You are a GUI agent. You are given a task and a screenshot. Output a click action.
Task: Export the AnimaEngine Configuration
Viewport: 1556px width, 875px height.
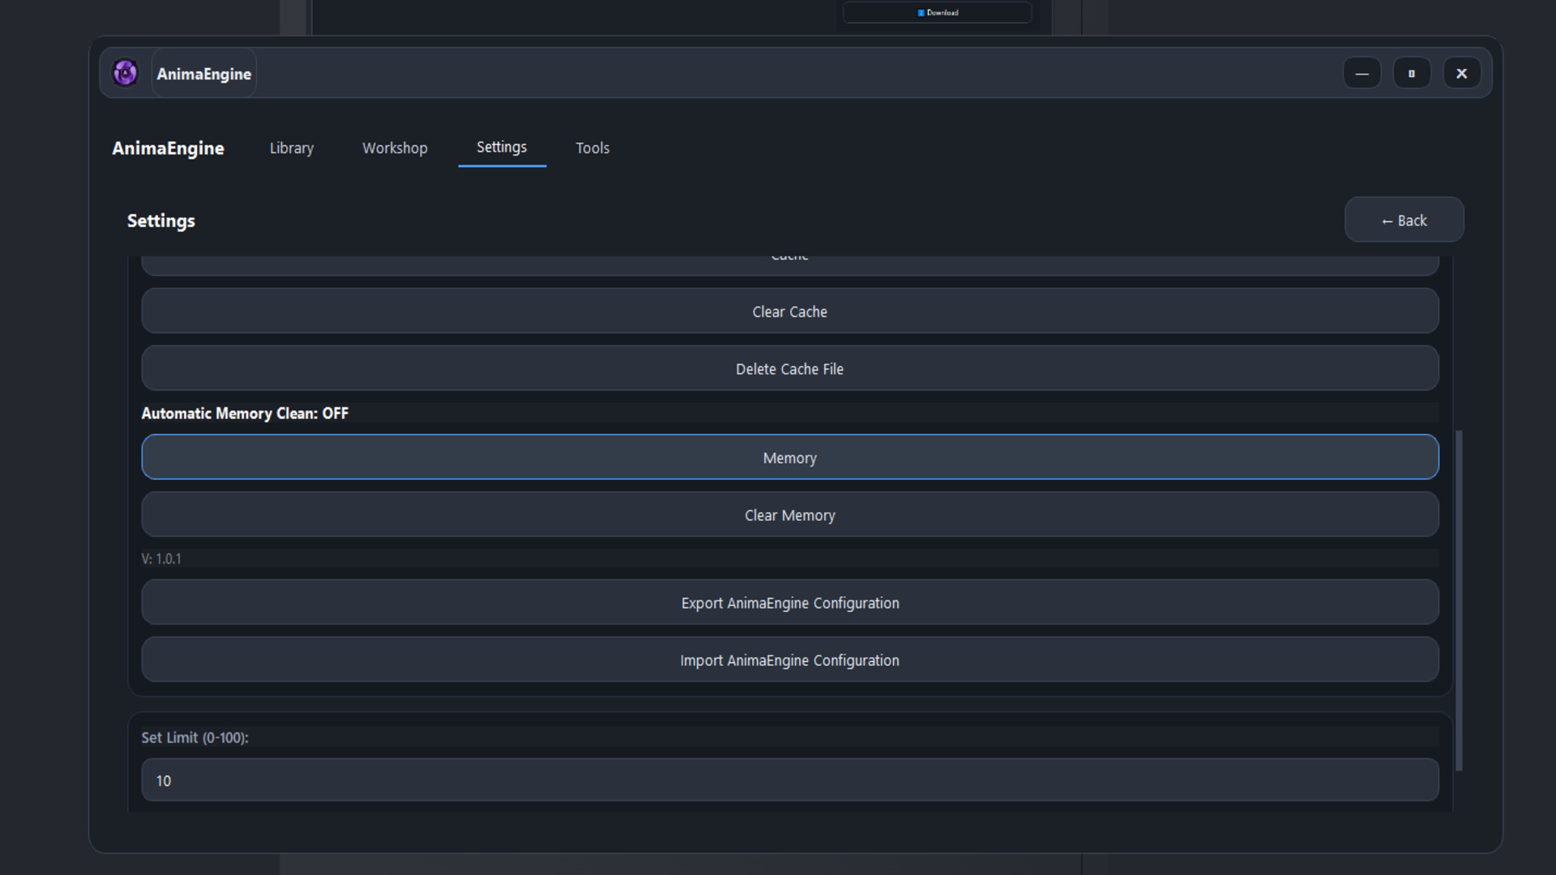[789, 603]
